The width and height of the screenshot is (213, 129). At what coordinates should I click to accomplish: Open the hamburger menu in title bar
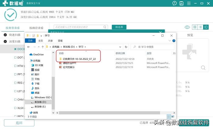coord(189,3)
